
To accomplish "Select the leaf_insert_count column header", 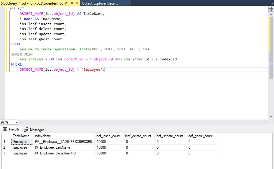I will pos(108,136).
